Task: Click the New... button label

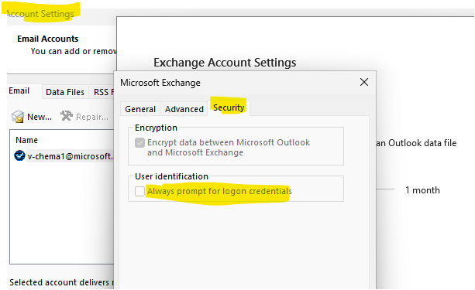Action: point(40,117)
